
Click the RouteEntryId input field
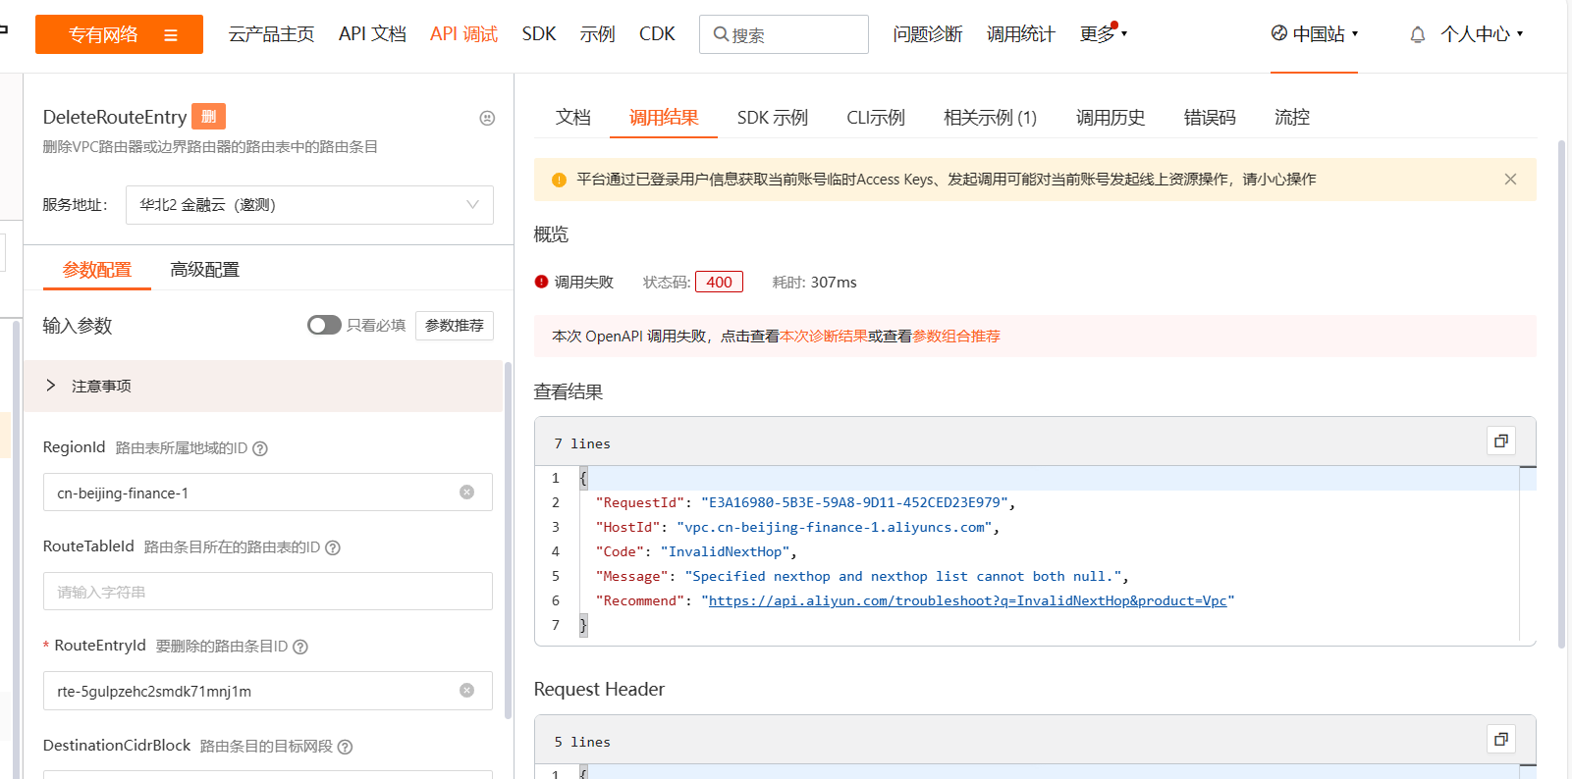[x=268, y=691]
